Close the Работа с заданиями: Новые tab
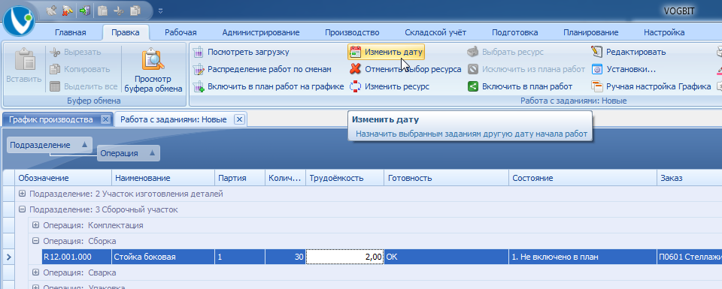722x289 pixels. tap(238, 119)
